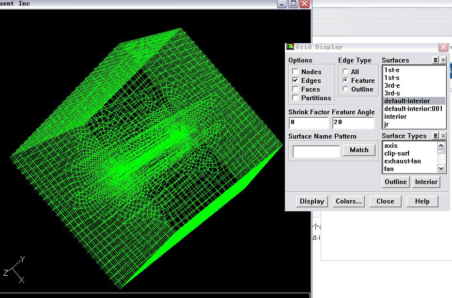452x298 pixels.
Task: Uncheck the Edges option
Action: [295, 80]
